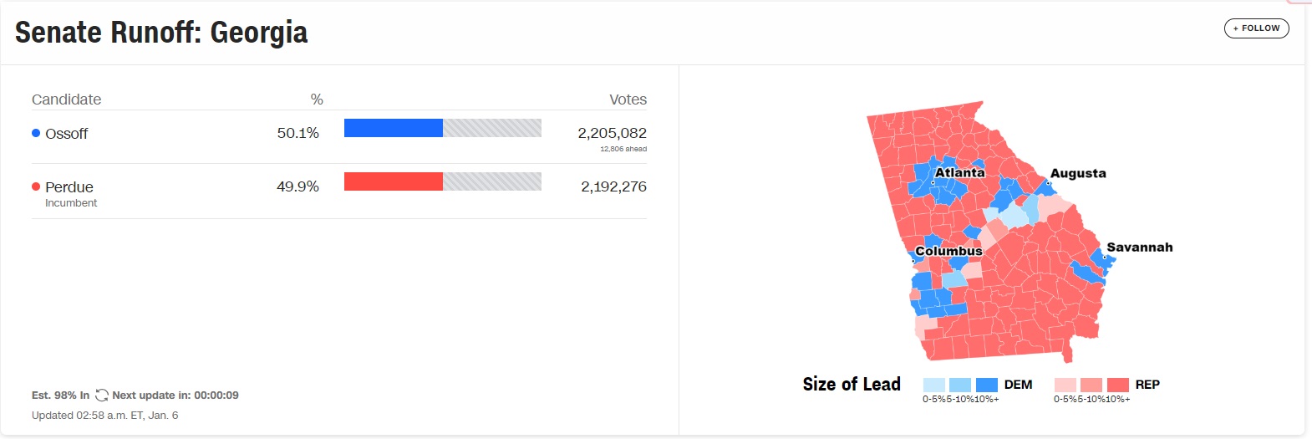1312x439 pixels.
Task: Click Perdue's red candidate dot
Action: click(x=36, y=186)
